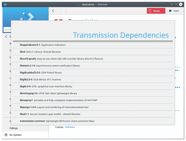This screenshot has height=141, width=186.
Task: Click No Updates in the sidebar
Action: (15, 135)
